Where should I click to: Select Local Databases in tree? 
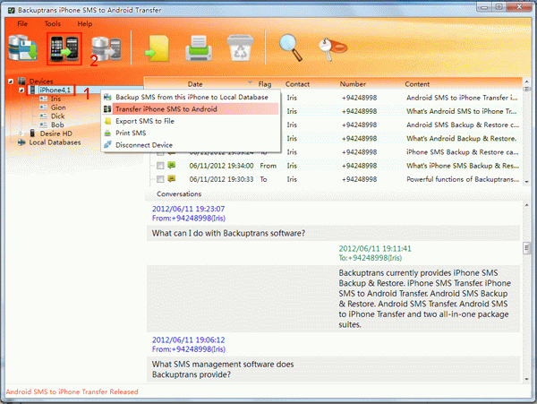[x=55, y=142]
